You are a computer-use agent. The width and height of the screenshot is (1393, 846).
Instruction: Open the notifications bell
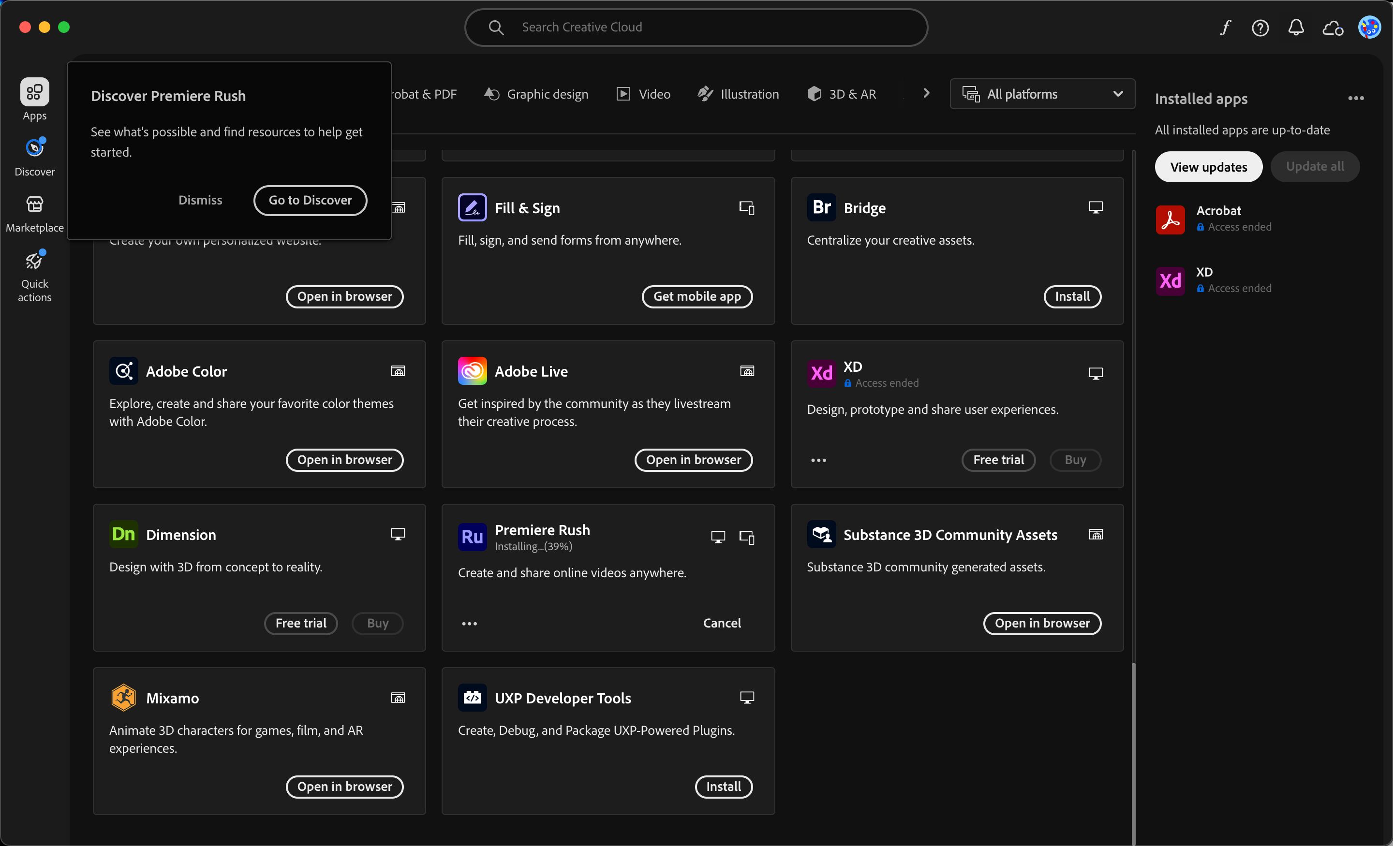pyautogui.click(x=1296, y=27)
